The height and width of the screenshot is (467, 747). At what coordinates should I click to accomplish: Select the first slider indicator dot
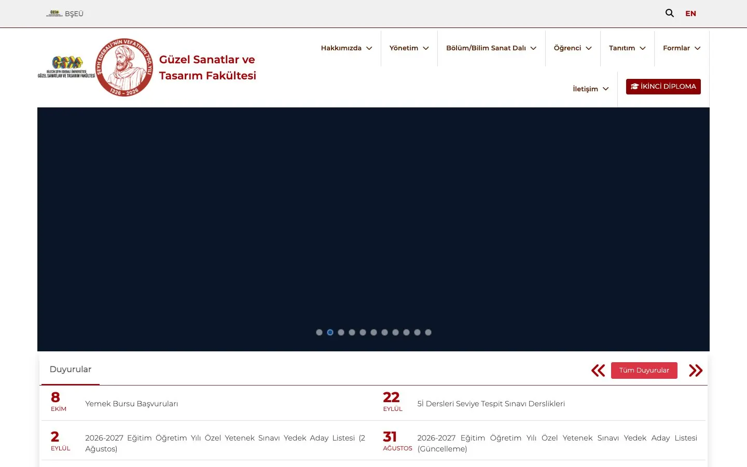pos(319,333)
